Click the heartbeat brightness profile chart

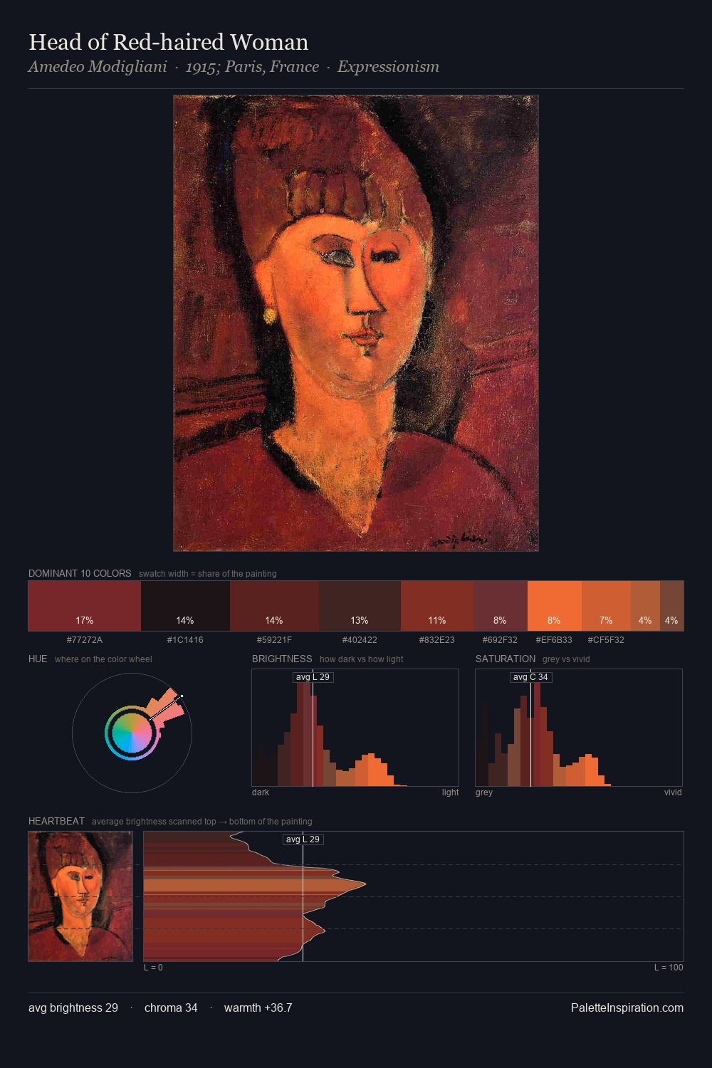point(414,896)
